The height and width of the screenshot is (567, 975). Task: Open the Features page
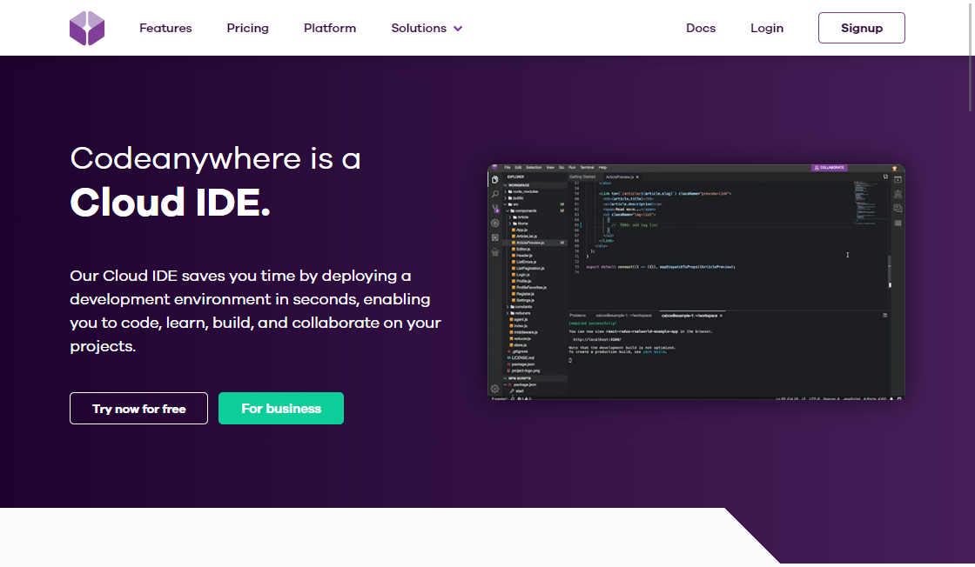point(165,28)
